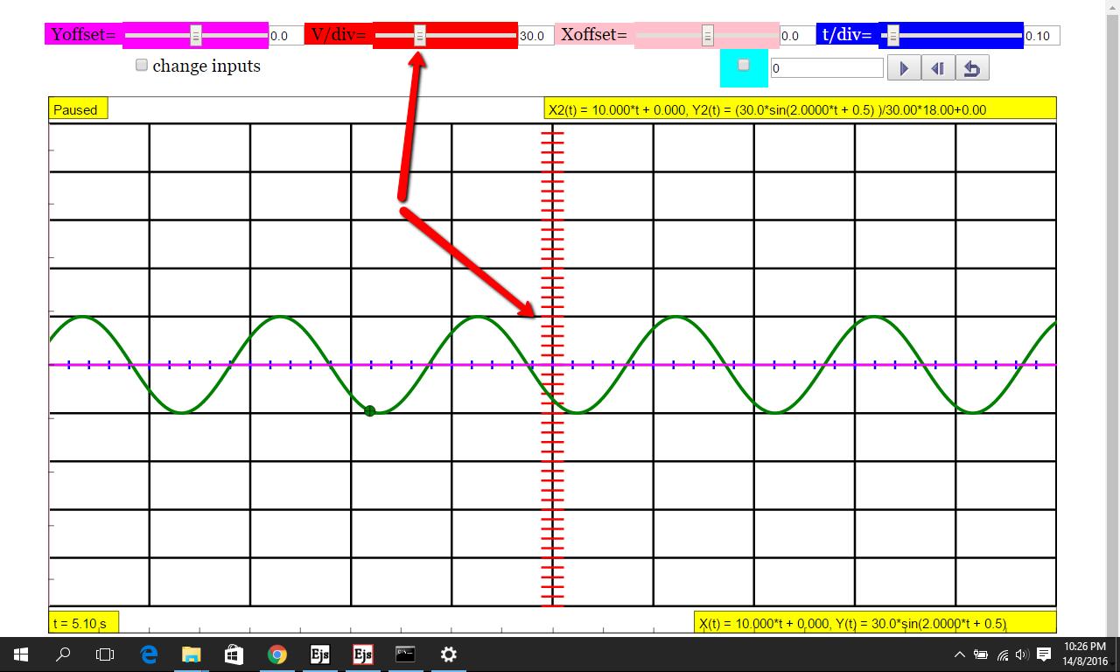Click the t/div slider handle
Image resolution: width=1120 pixels, height=672 pixels.
(x=892, y=36)
